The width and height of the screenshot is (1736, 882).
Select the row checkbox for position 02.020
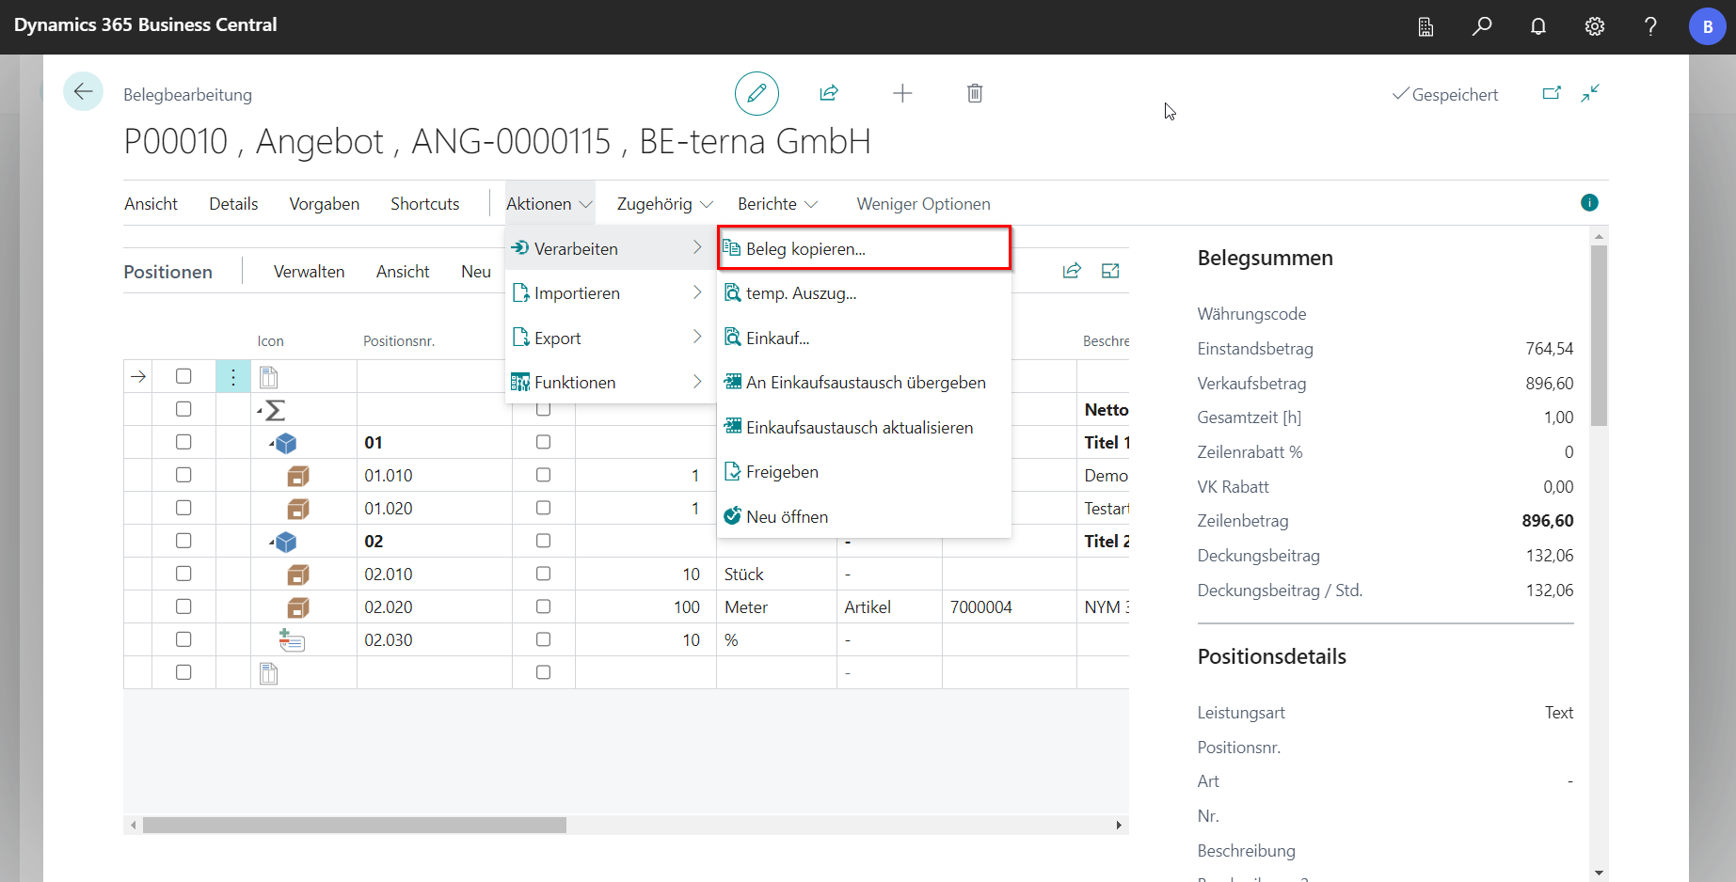point(183,606)
